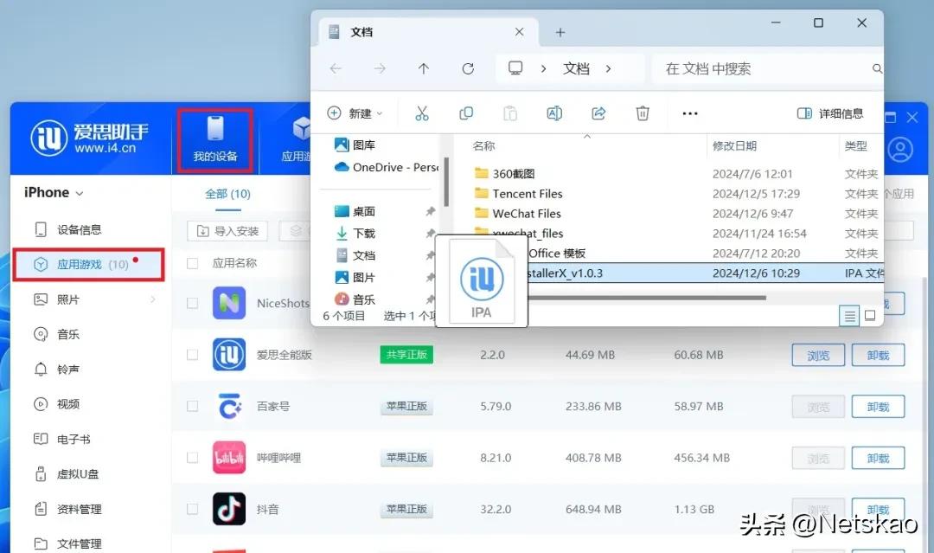Viewport: 934px width, 553px height.
Task: Click the 电子书 book icon
Action: point(41,439)
